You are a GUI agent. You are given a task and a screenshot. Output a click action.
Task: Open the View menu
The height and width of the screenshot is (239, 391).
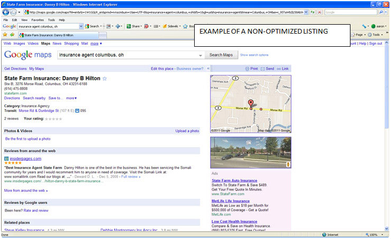click(24, 20)
